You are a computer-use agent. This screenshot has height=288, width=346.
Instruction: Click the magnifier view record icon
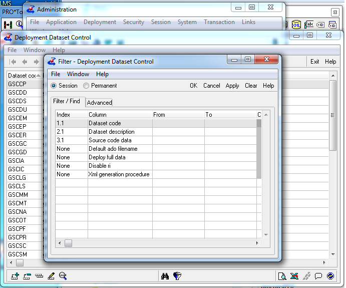(x=63, y=276)
